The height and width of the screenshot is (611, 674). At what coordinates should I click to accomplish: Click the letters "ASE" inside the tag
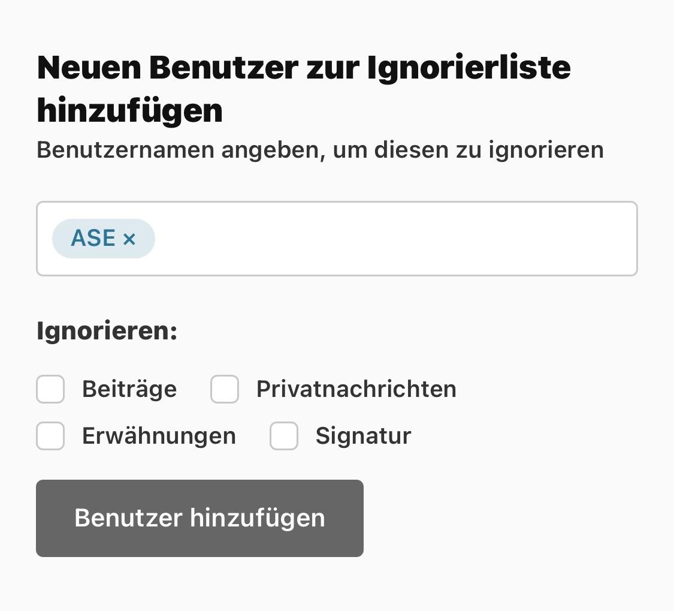(x=93, y=239)
